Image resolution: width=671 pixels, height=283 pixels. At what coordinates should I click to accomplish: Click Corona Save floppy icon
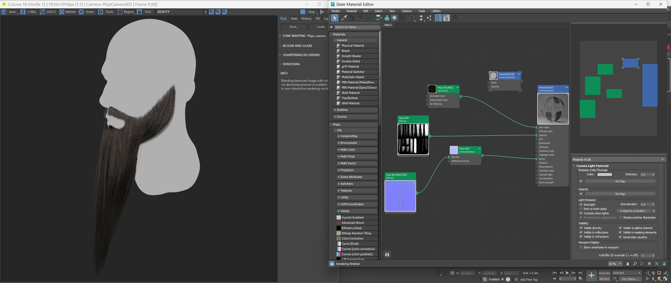pyautogui.click(x=3, y=12)
